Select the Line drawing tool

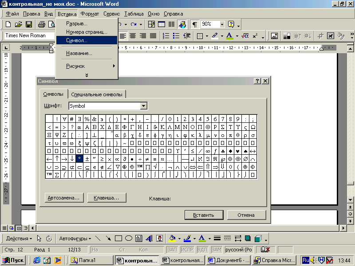pyautogui.click(x=98, y=238)
